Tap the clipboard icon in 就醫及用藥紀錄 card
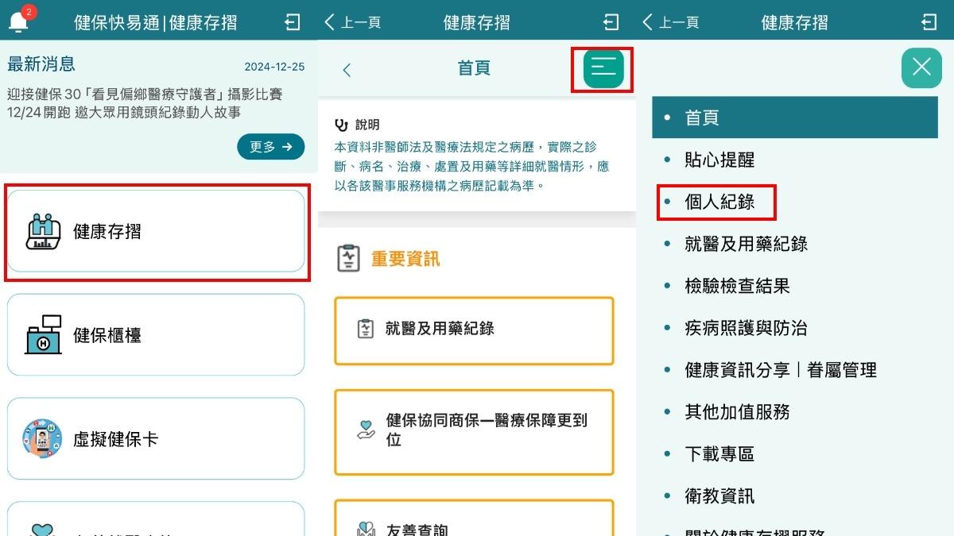 [x=366, y=329]
